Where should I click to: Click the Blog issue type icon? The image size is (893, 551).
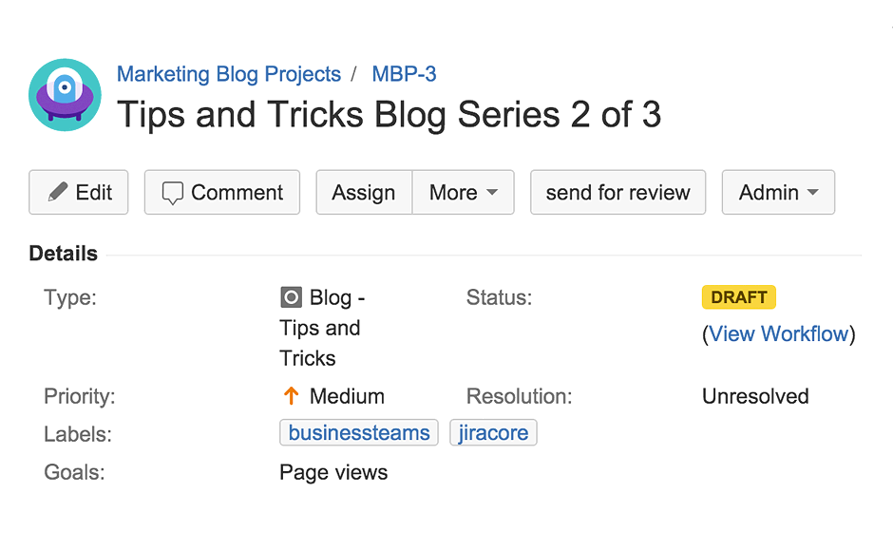coord(291,297)
